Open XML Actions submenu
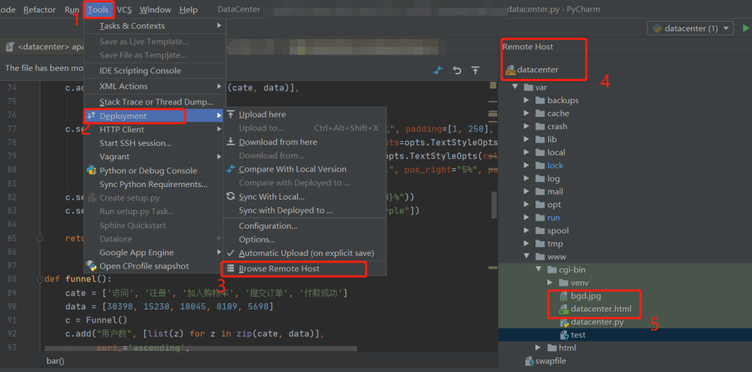Screen dimensions: 752x372 pos(155,86)
